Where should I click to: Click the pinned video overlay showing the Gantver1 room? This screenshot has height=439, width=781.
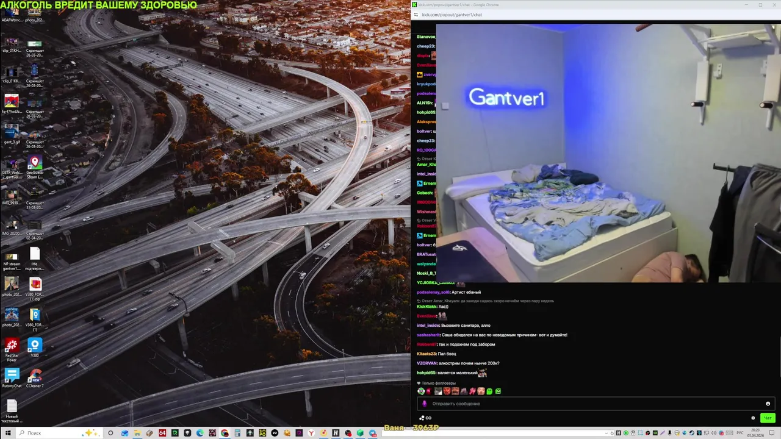[x=609, y=152]
